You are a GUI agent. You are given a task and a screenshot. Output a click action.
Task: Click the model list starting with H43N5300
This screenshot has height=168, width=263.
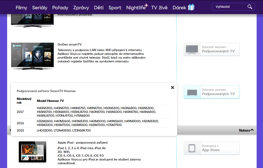click(x=96, y=112)
